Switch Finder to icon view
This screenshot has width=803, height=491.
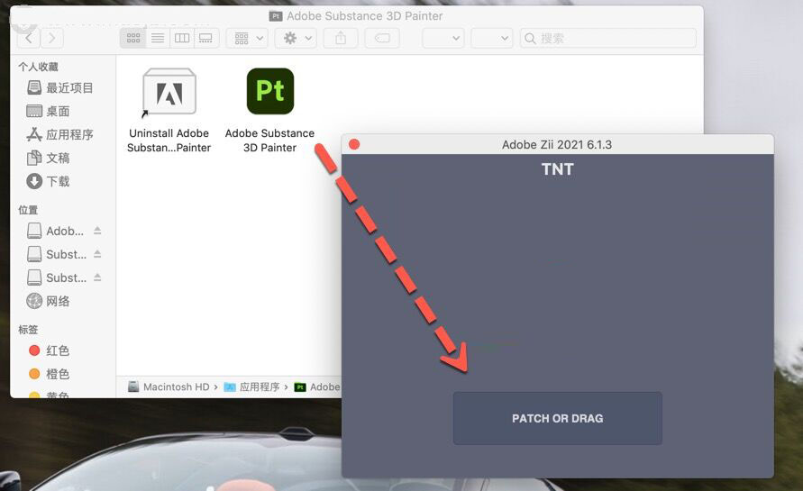[133, 38]
